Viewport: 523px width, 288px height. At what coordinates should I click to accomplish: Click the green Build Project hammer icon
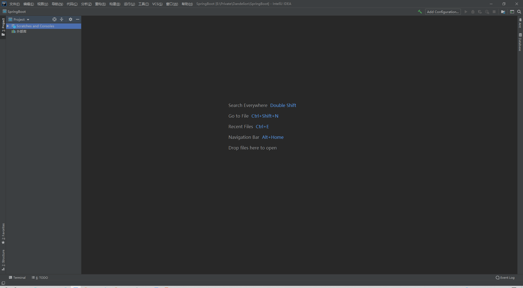point(420,12)
